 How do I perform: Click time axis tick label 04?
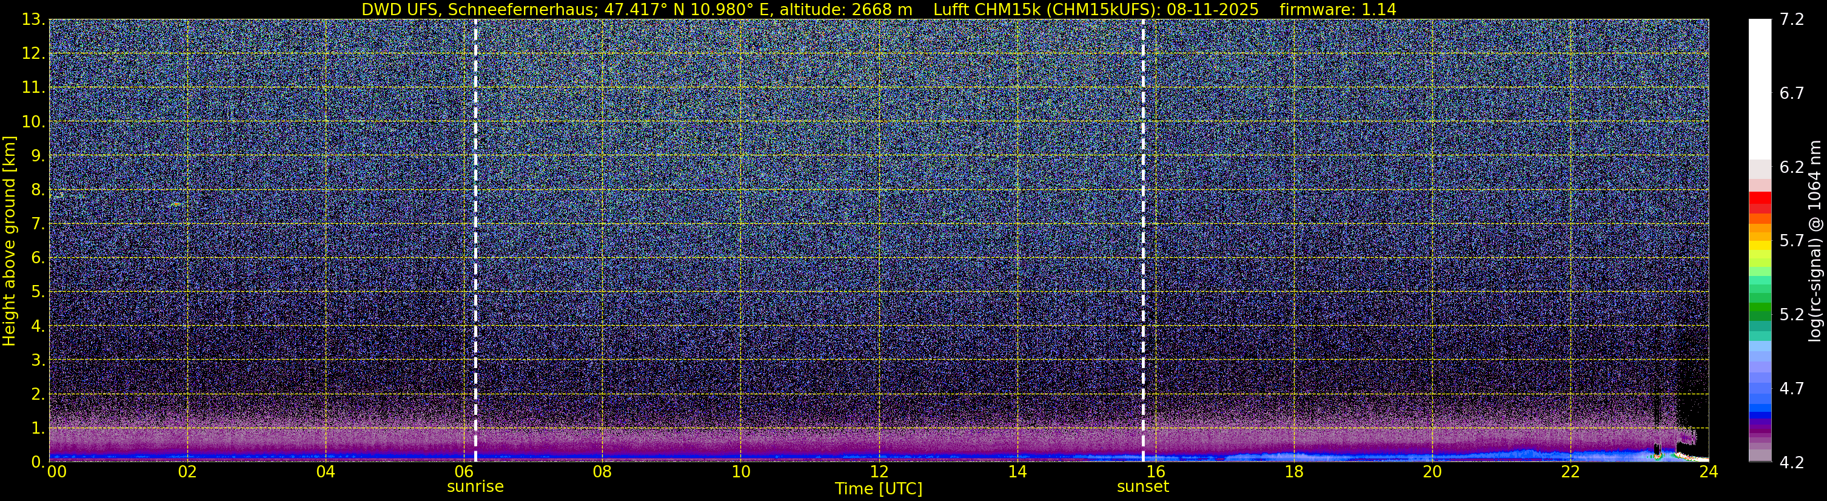(x=326, y=472)
